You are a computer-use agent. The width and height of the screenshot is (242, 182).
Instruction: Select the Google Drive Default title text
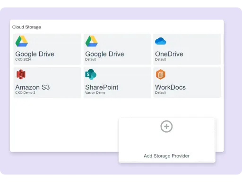click(x=104, y=54)
